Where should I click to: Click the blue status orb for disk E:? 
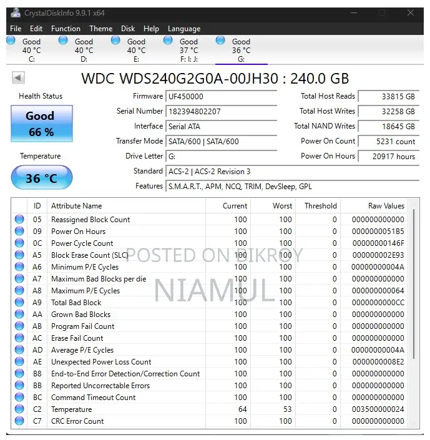tap(115, 41)
